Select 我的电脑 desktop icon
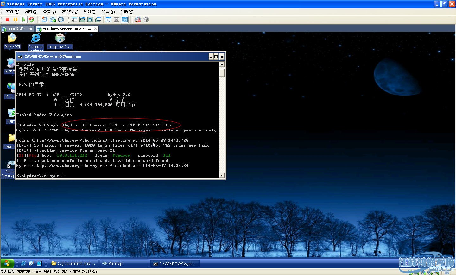This screenshot has width=456, height=275. [x=9, y=66]
